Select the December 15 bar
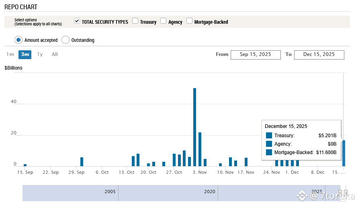 pos(344,153)
